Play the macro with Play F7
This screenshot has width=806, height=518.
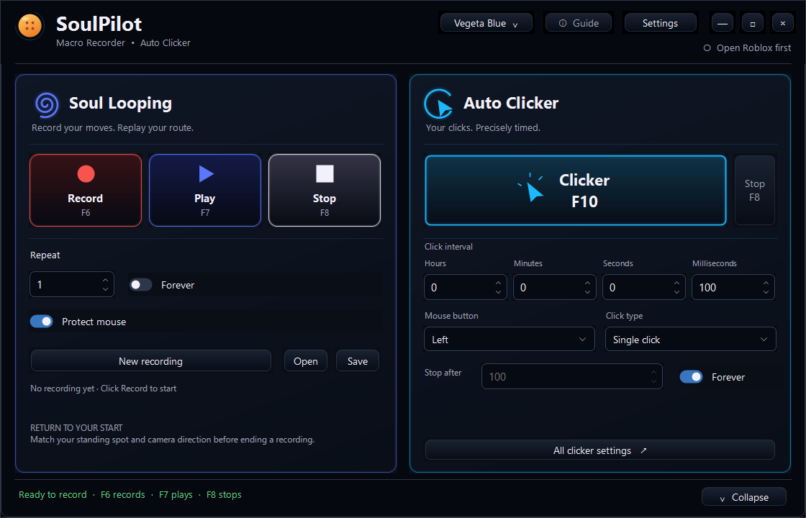click(205, 190)
